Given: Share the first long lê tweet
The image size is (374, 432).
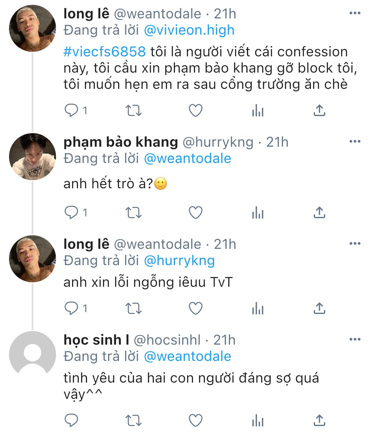Looking at the screenshot, I should [319, 111].
